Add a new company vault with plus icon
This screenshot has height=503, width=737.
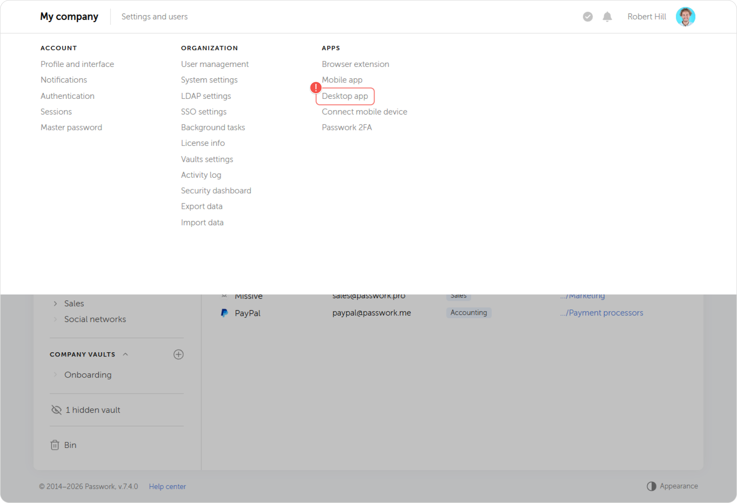(179, 354)
